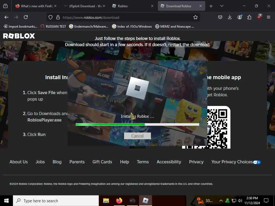Viewport: 275px width, 206px height.
Task: Click the Installing Roblox status text
Action: click(x=137, y=116)
